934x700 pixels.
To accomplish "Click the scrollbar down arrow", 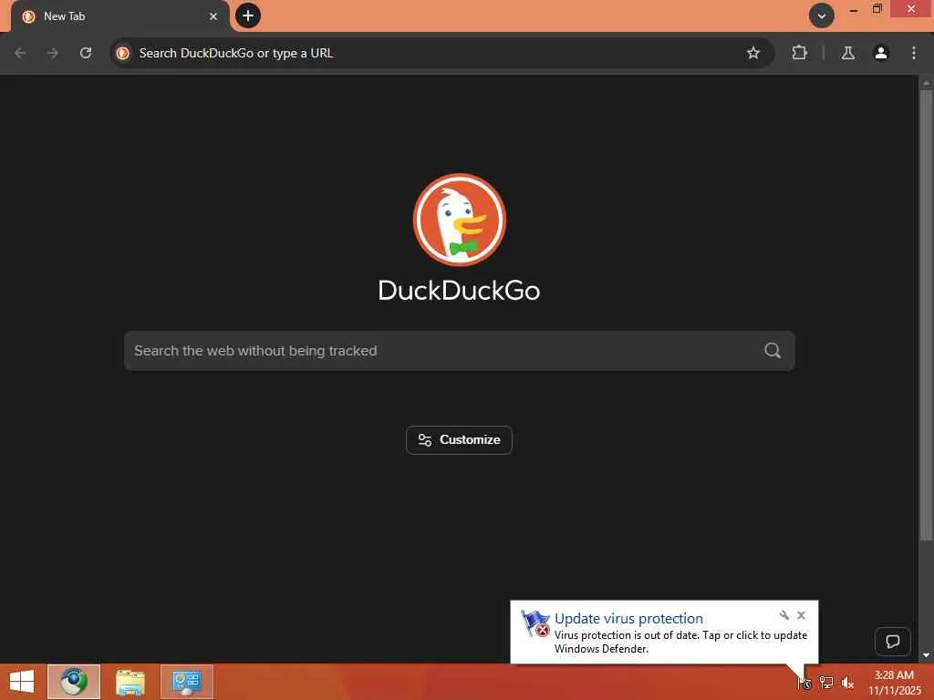I will pos(926,654).
